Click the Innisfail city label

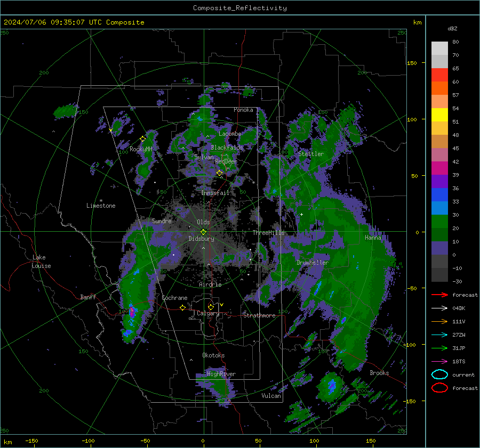(x=215, y=193)
